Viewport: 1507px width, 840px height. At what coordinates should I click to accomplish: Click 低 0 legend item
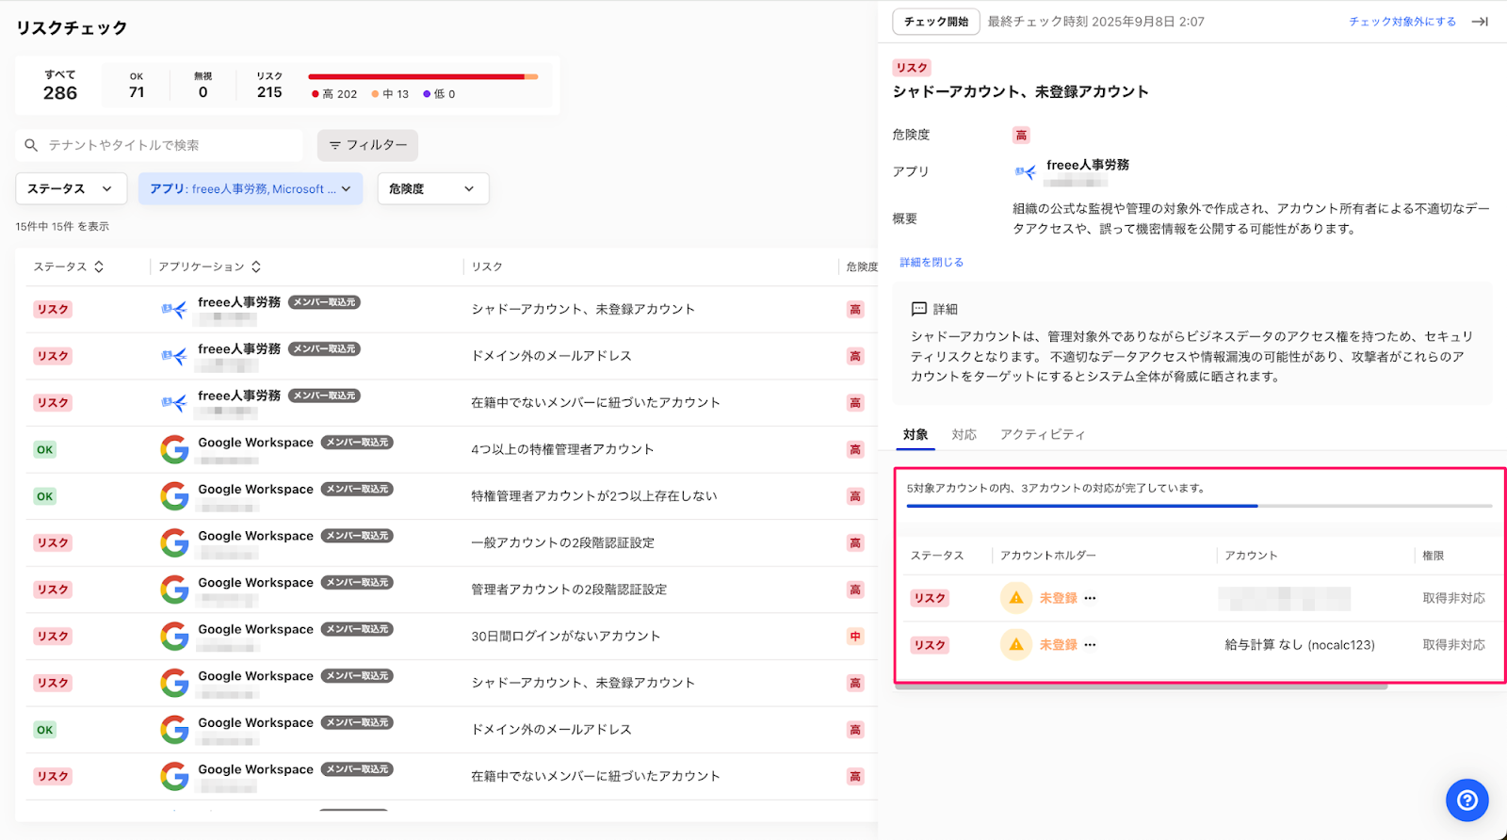click(x=439, y=94)
